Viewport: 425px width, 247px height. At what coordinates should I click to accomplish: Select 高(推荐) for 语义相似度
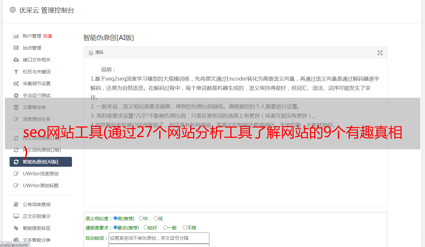coord(115,218)
